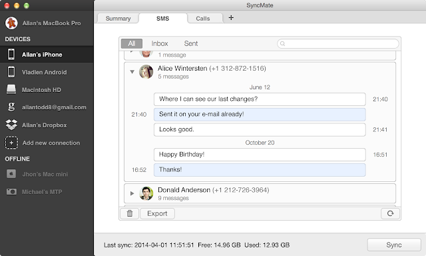This screenshot has height=256, width=426.
Task: Click the Google account icon
Action: [x=11, y=107]
